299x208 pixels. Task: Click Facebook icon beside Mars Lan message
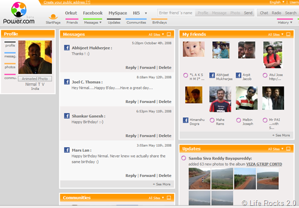pos(67,150)
